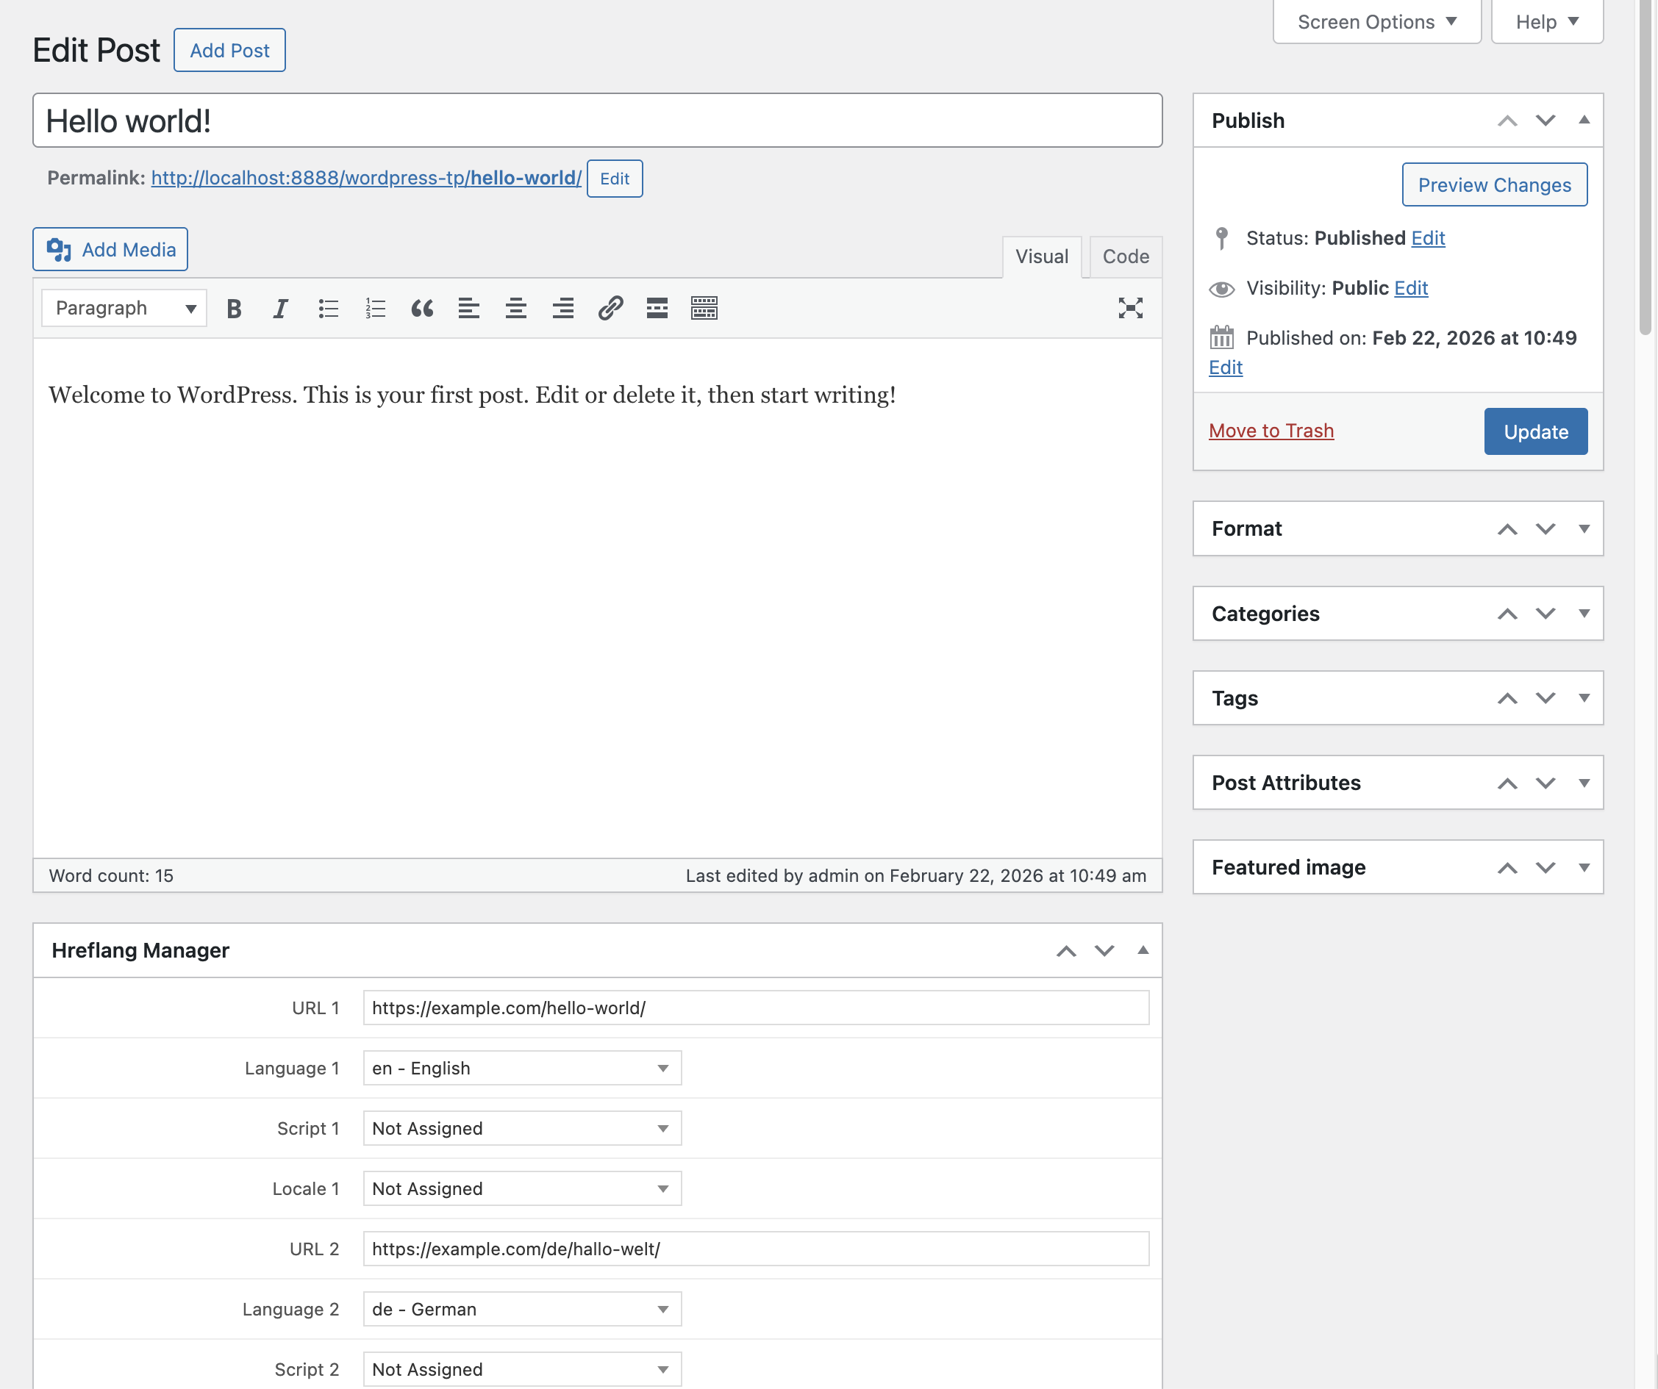Open the Script 2 dropdown

pyautogui.click(x=521, y=1369)
